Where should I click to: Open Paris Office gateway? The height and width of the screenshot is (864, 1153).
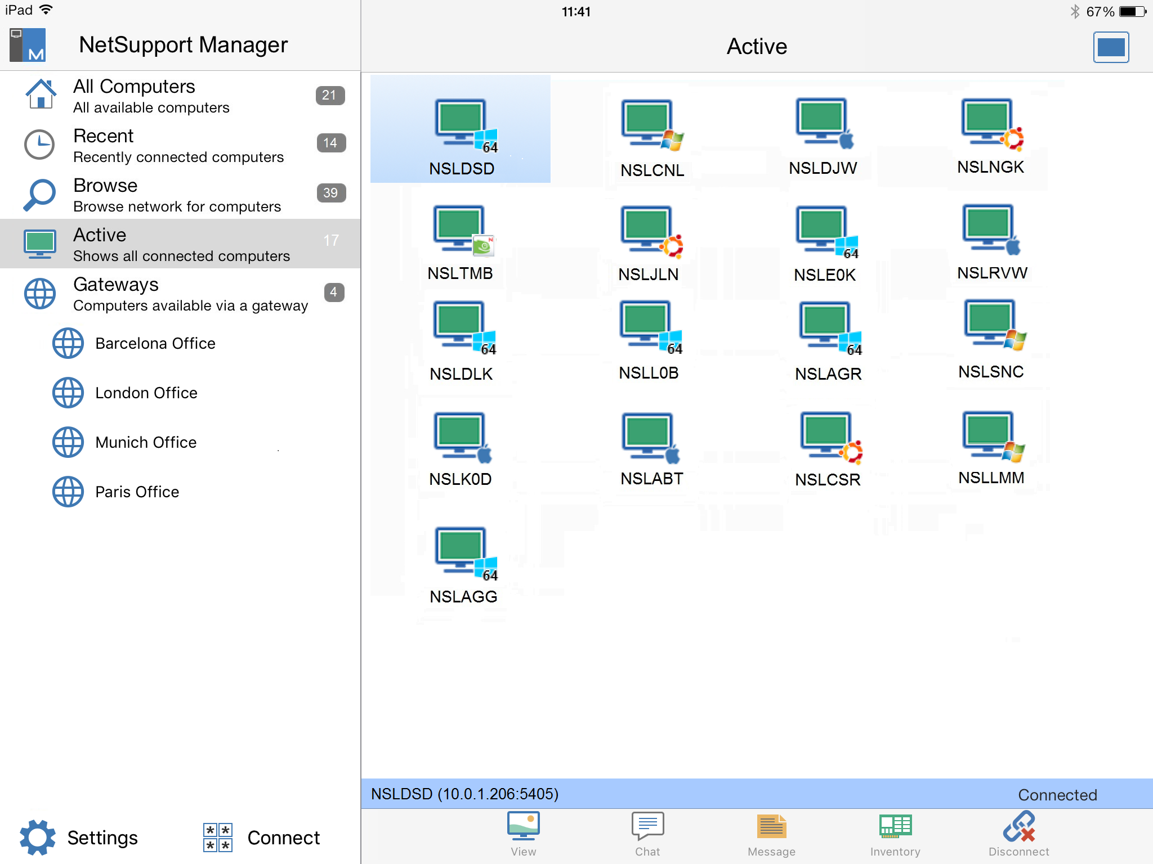tap(137, 492)
